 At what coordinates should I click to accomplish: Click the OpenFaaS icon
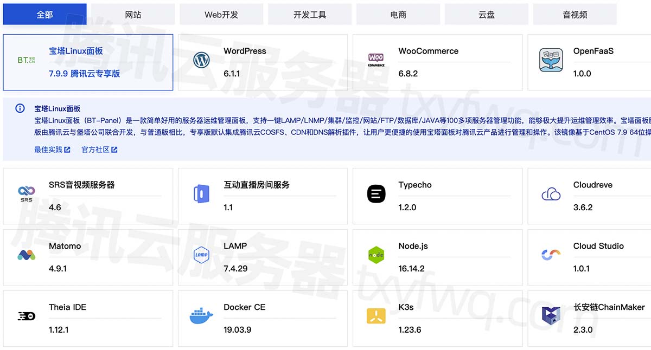tap(551, 60)
